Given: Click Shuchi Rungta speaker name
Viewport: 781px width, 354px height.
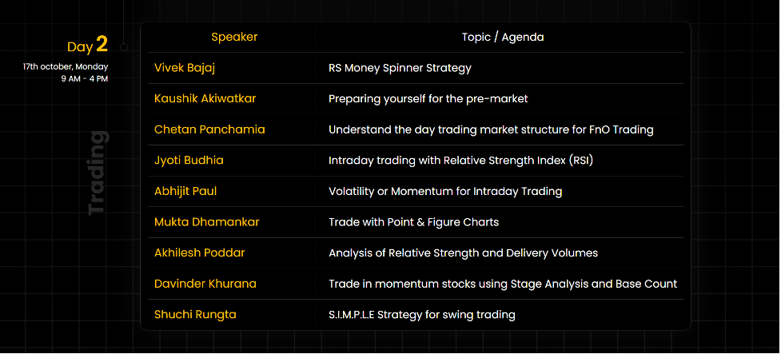Looking at the screenshot, I should tap(195, 315).
